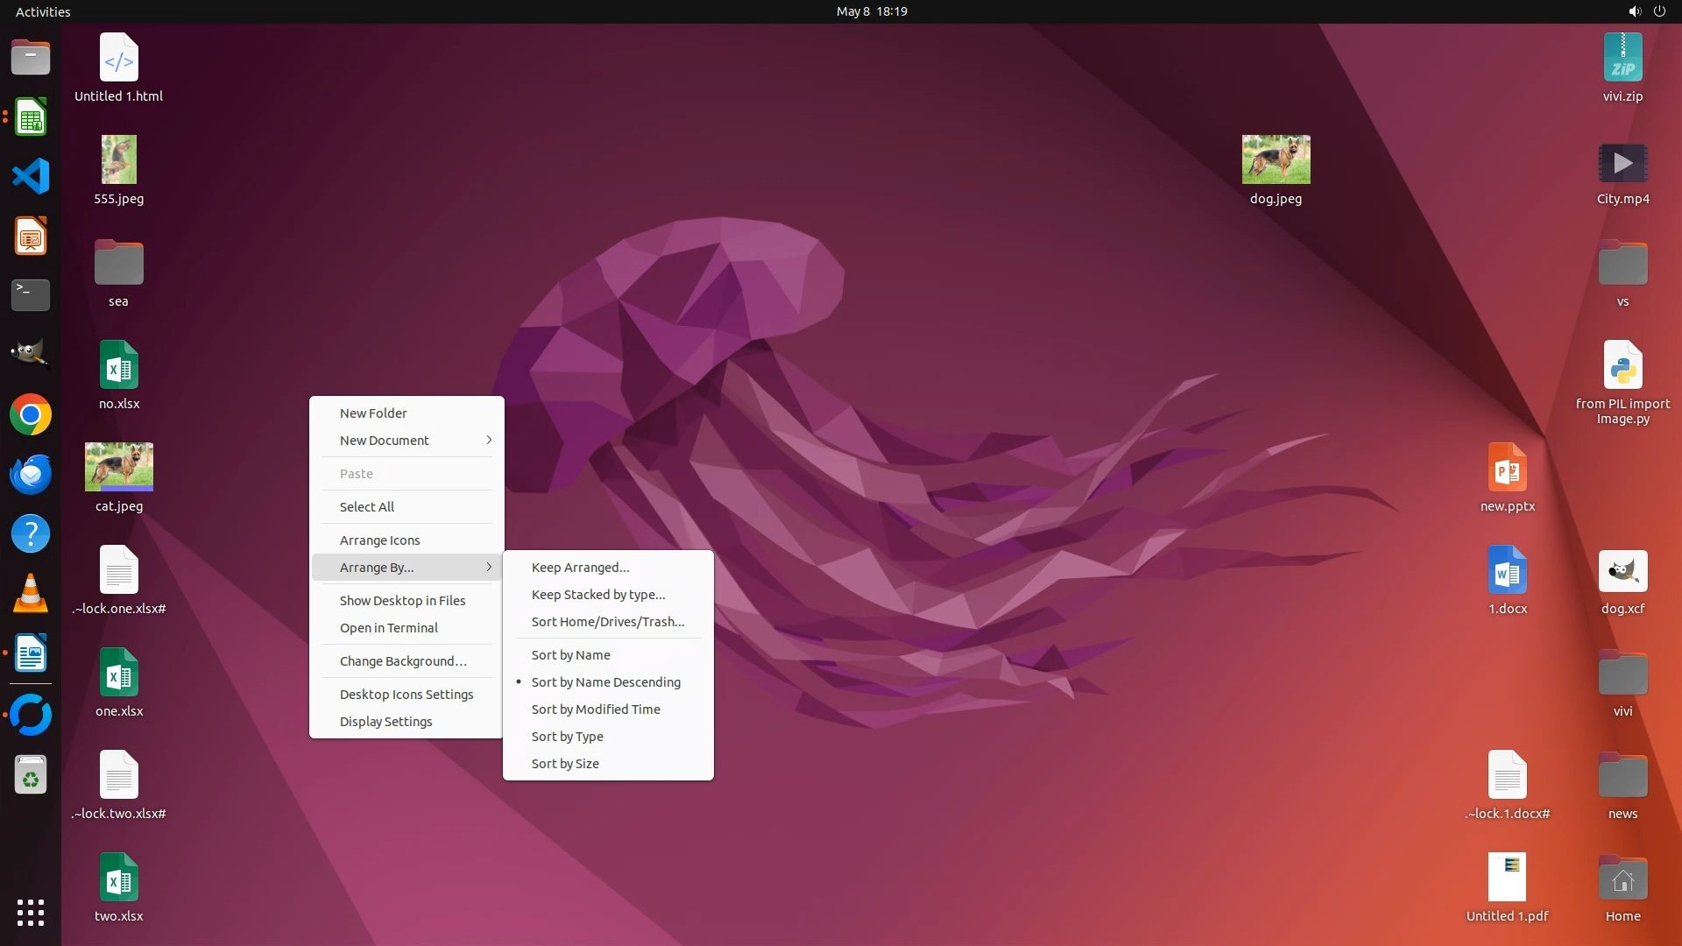Screen dimensions: 1682x946
Task: Open Thunderbird mail from dock
Action: 31,474
